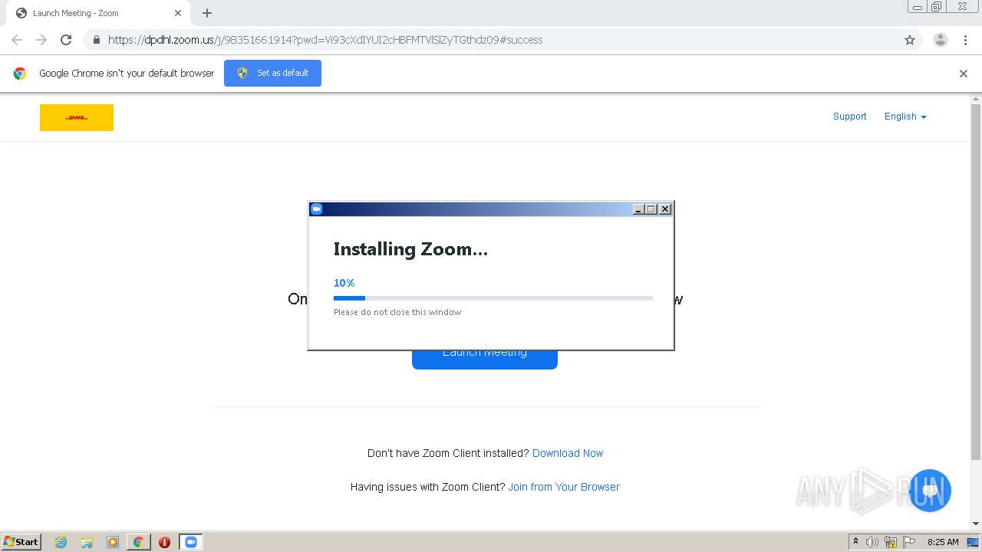Reload the current page

click(66, 40)
